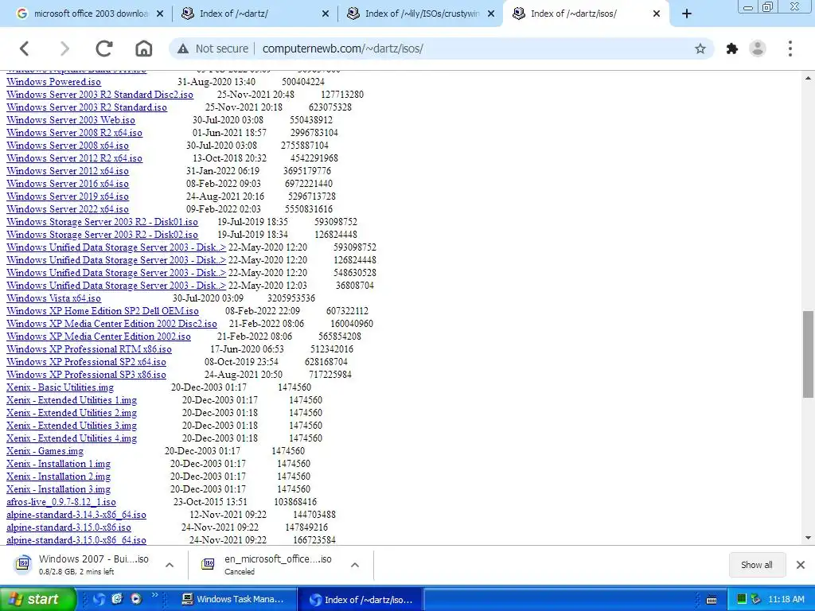
Task: Bookmark this page with the star
Action: coord(700,49)
